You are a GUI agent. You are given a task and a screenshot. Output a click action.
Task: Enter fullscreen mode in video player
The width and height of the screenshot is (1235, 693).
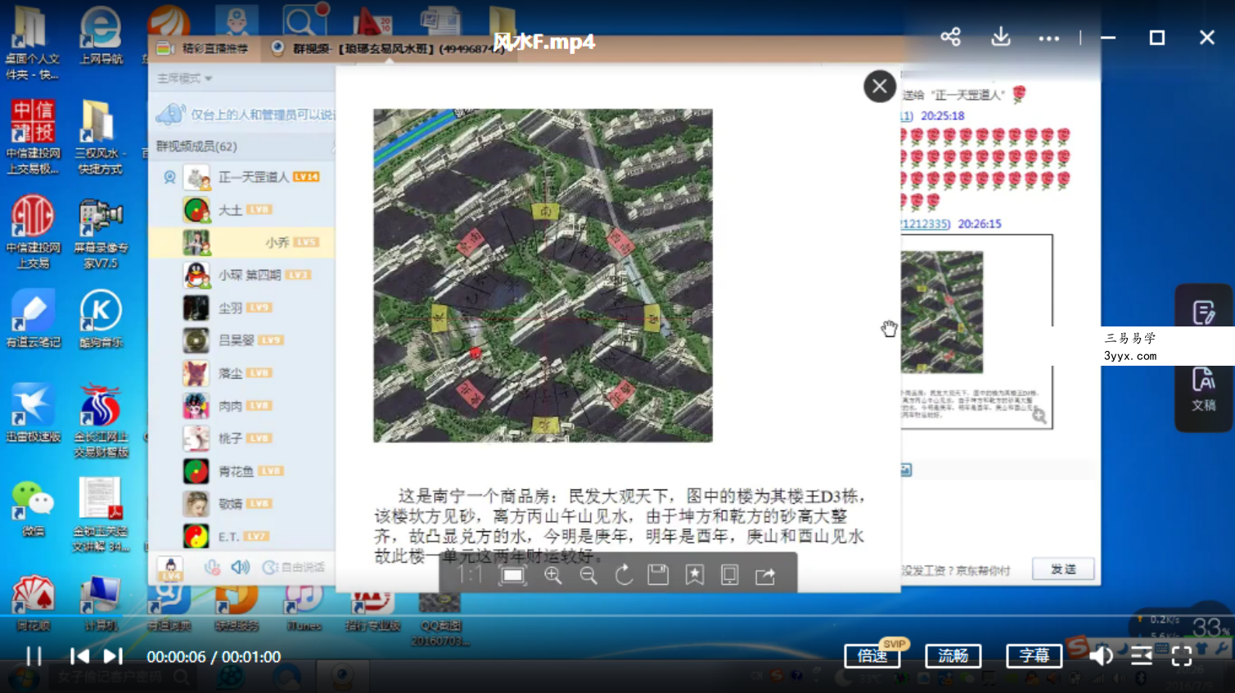[x=1182, y=656]
